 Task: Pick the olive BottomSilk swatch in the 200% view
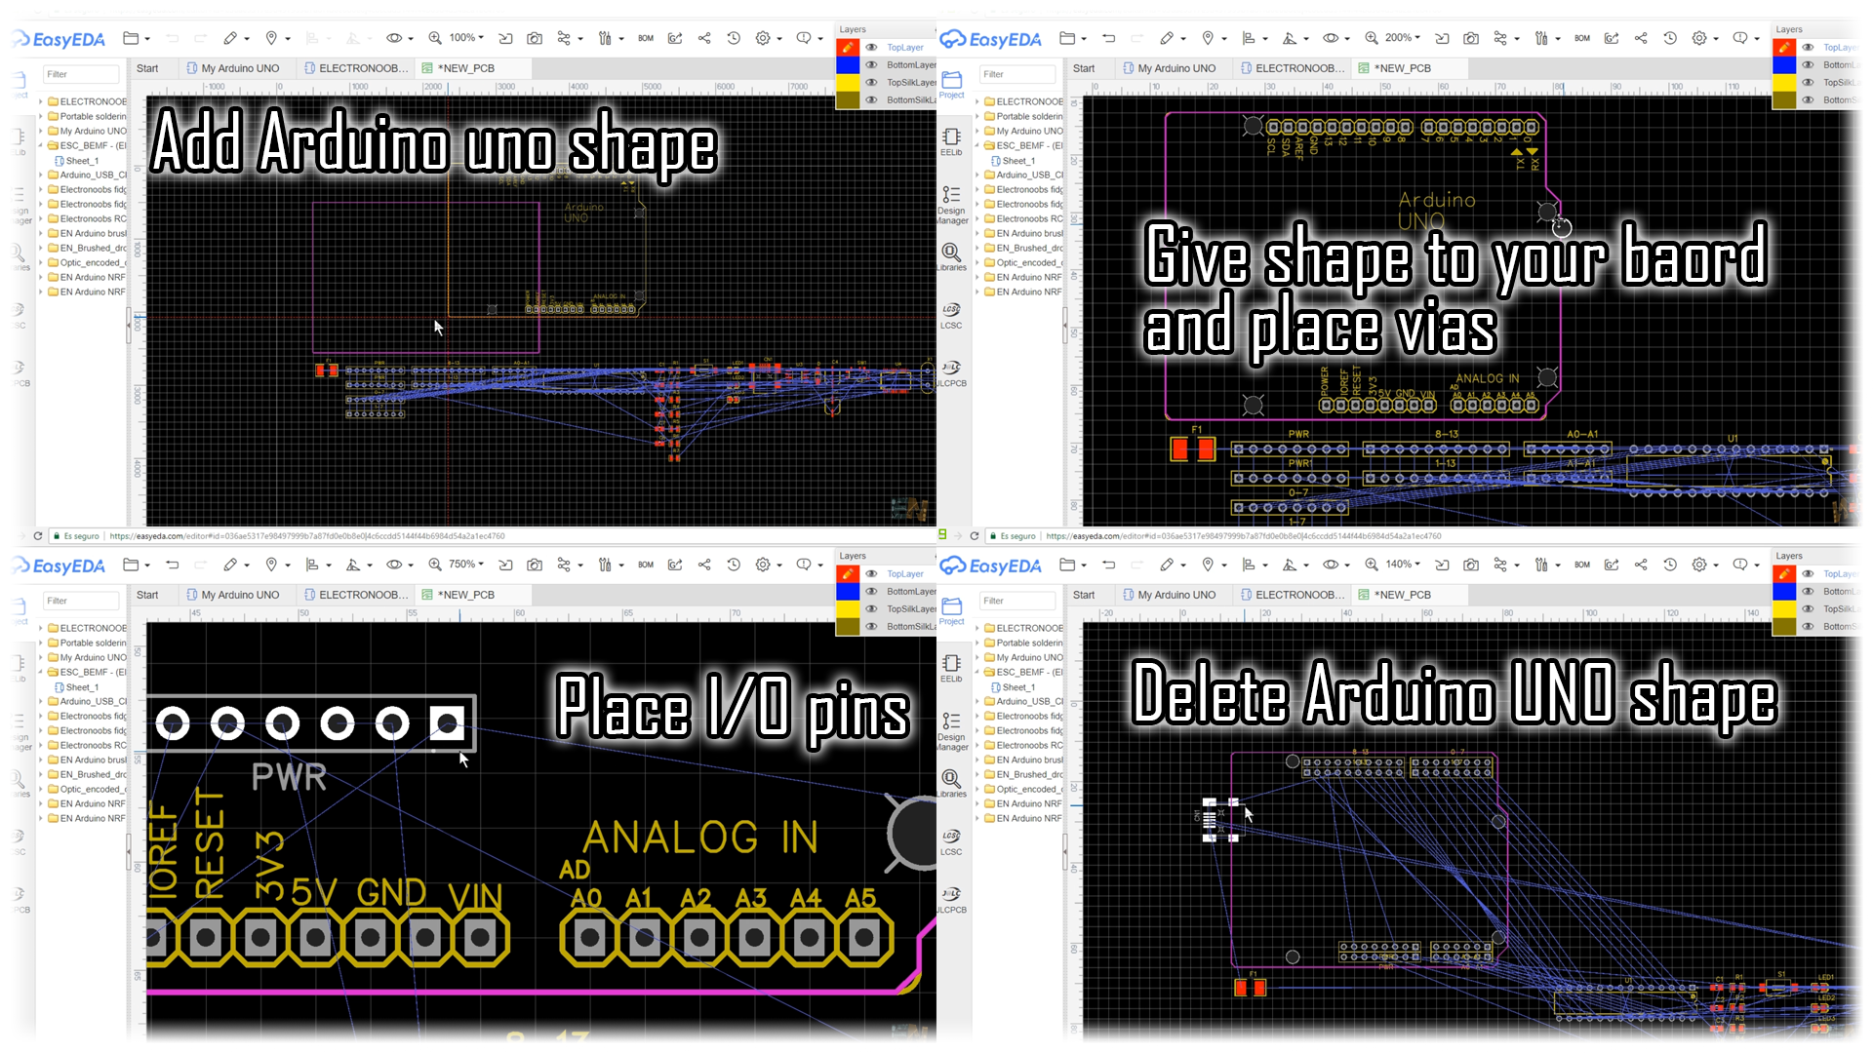(1784, 100)
